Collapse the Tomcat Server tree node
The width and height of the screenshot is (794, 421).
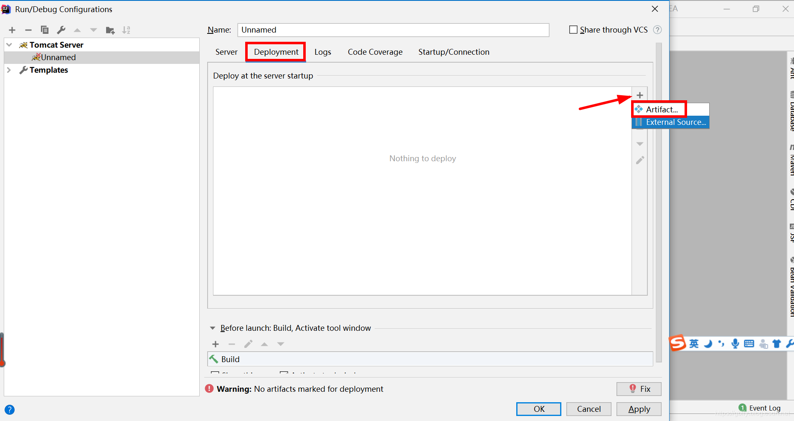(9, 45)
